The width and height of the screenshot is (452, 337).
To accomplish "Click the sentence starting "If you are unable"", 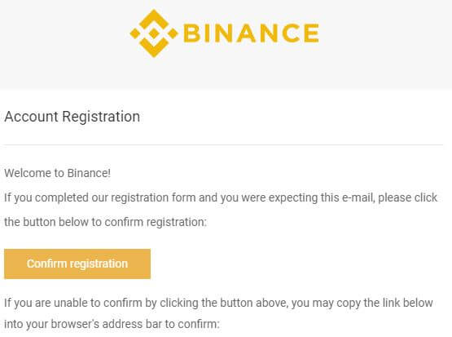I will click(218, 313).
